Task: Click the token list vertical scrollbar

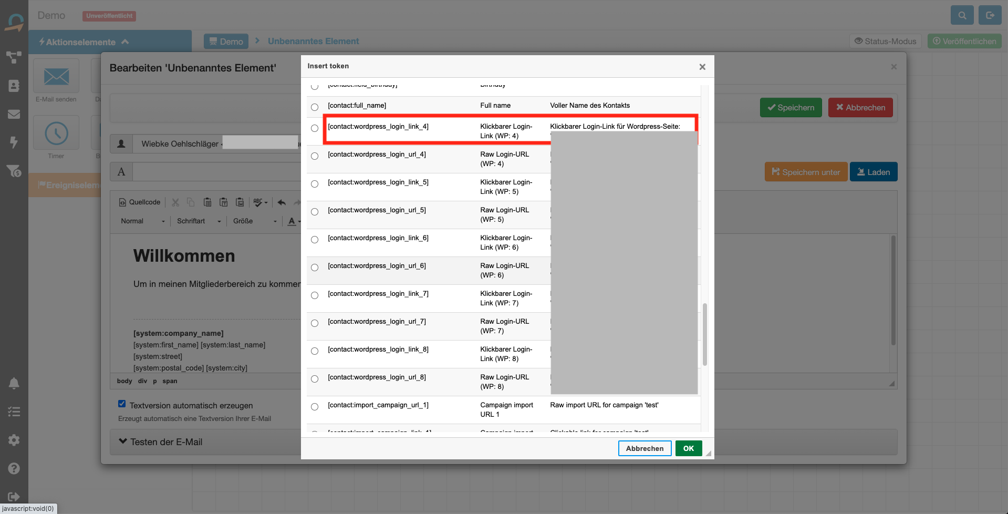Action: [704, 334]
